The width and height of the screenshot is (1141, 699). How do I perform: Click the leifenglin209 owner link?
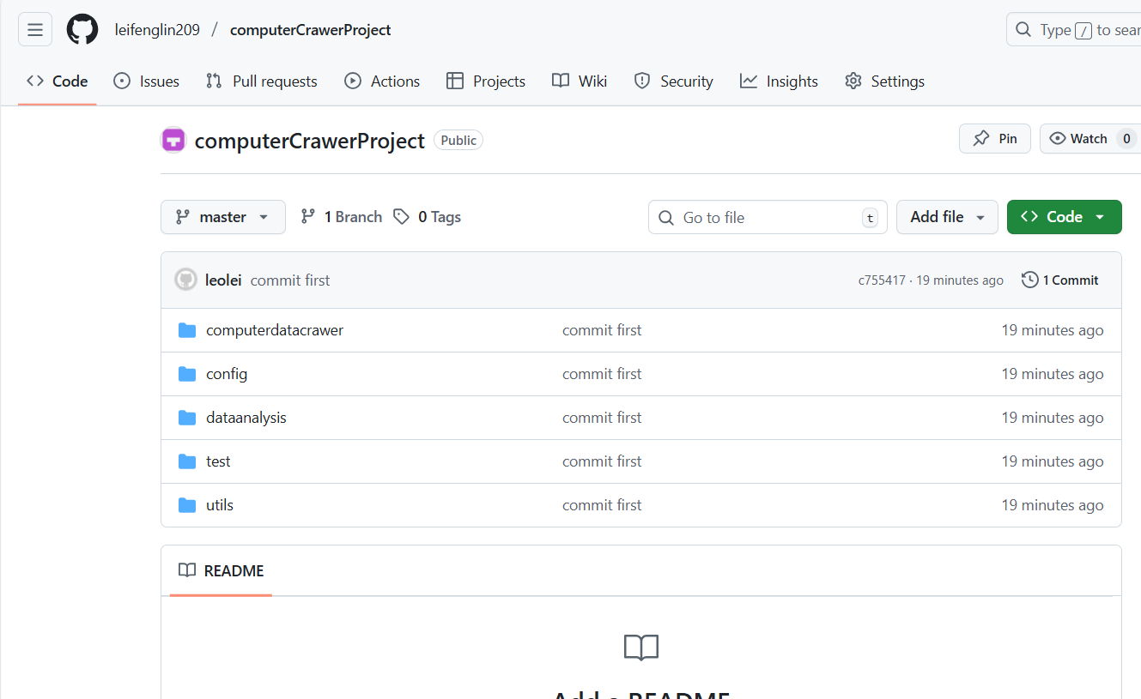[x=157, y=30]
